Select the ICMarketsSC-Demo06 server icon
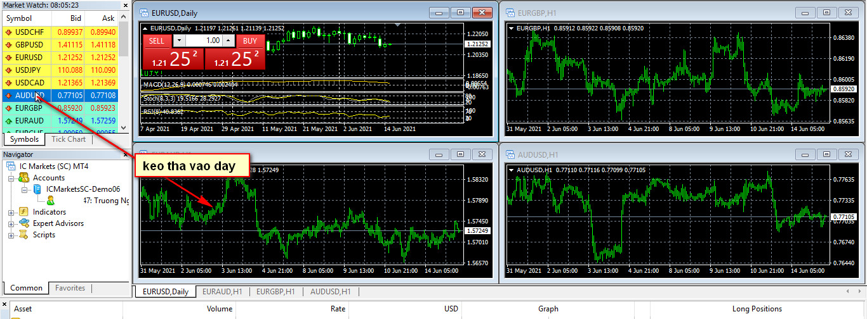 pyautogui.click(x=37, y=189)
